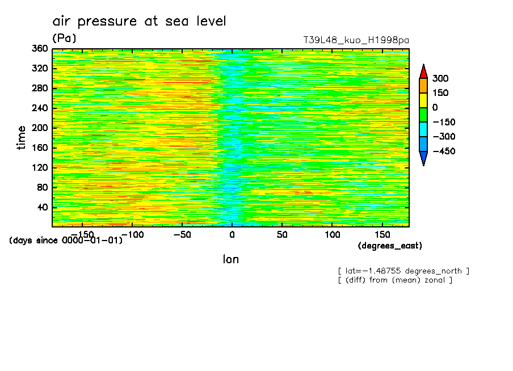Click the y-axis tick label '240'
Image resolution: width=513 pixels, height=371 pixels.
[x=40, y=108]
